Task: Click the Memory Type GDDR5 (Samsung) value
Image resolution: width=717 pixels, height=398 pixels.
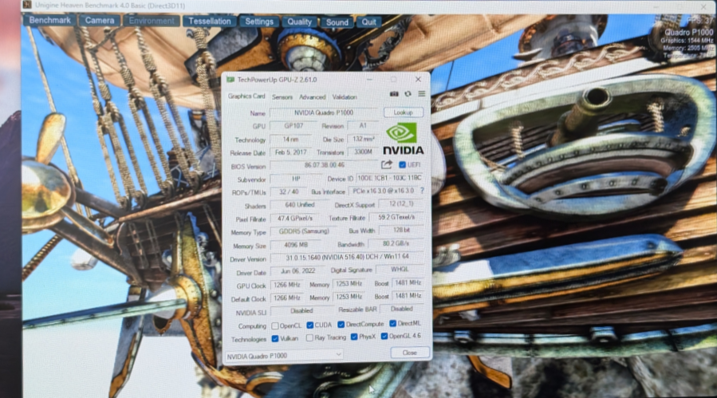Action: point(304,231)
